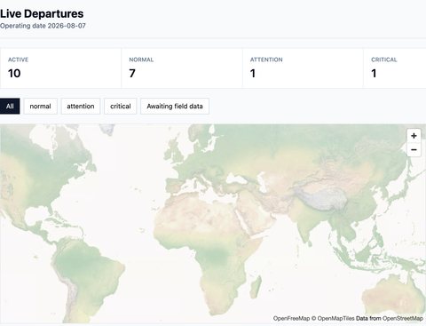Click the Critical count card
The height and width of the screenshot is (326, 426).
[395, 68]
